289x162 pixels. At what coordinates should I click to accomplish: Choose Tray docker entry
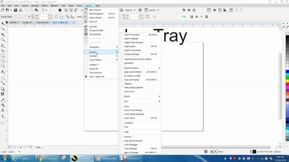coord(140,127)
